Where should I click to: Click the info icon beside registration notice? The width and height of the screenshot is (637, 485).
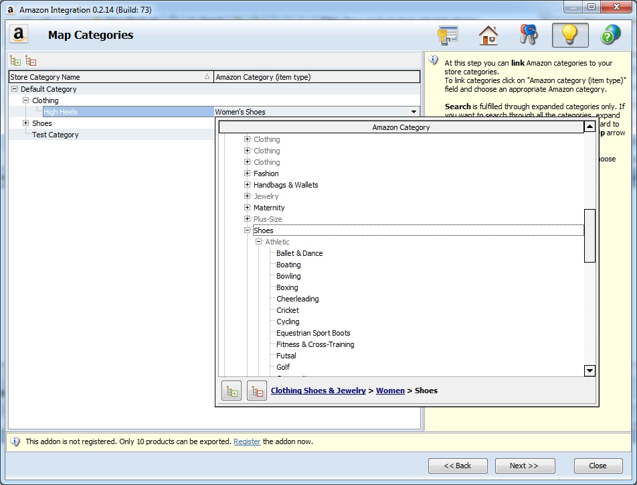15,441
